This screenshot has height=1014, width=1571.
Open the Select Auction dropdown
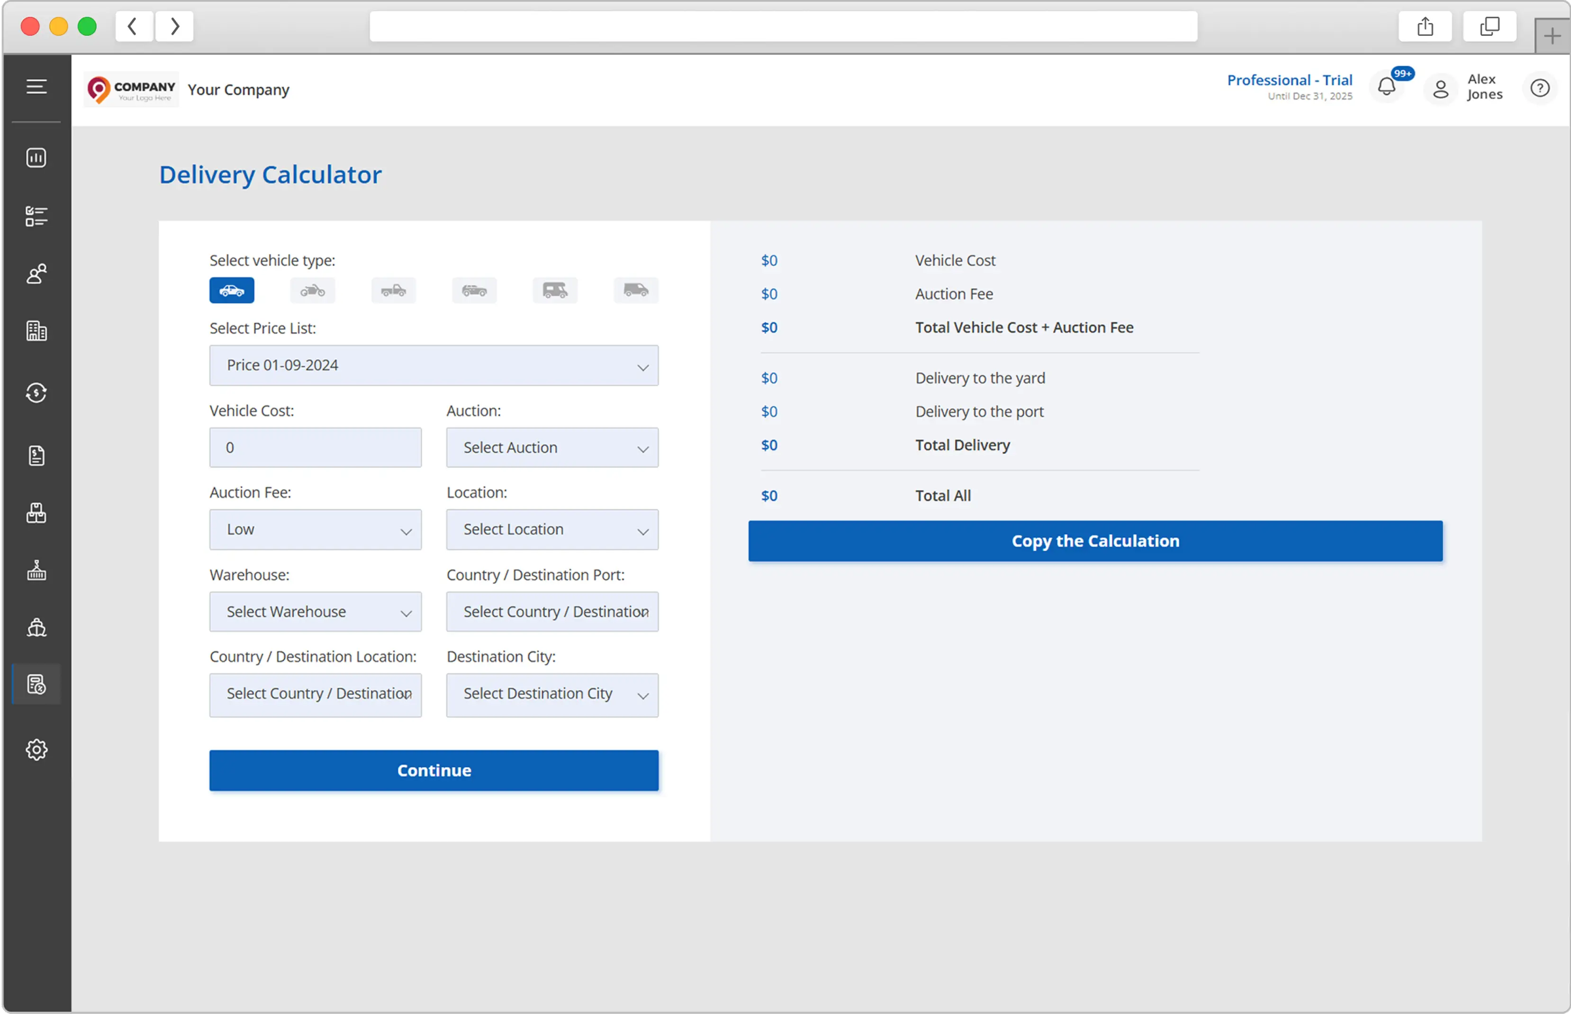(552, 448)
